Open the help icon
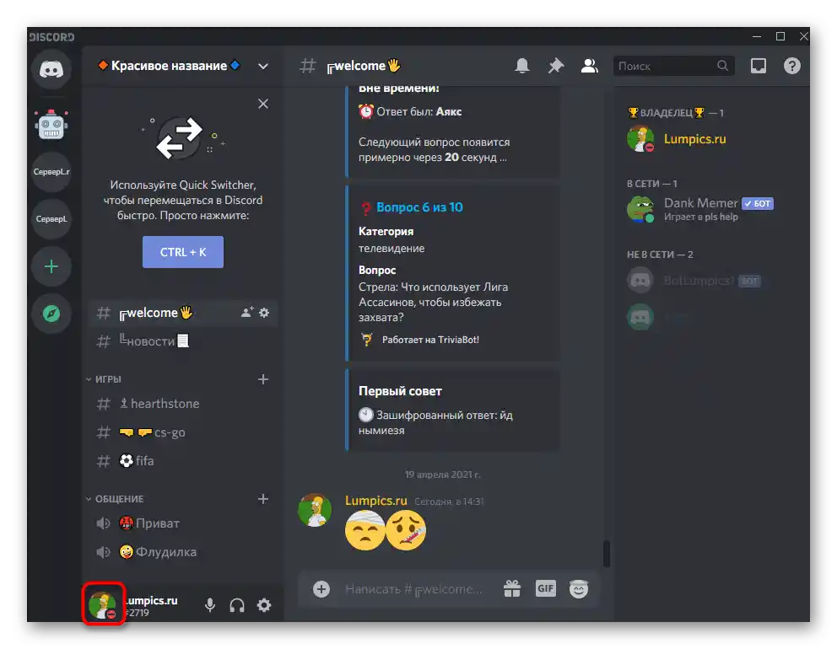 pyautogui.click(x=792, y=66)
